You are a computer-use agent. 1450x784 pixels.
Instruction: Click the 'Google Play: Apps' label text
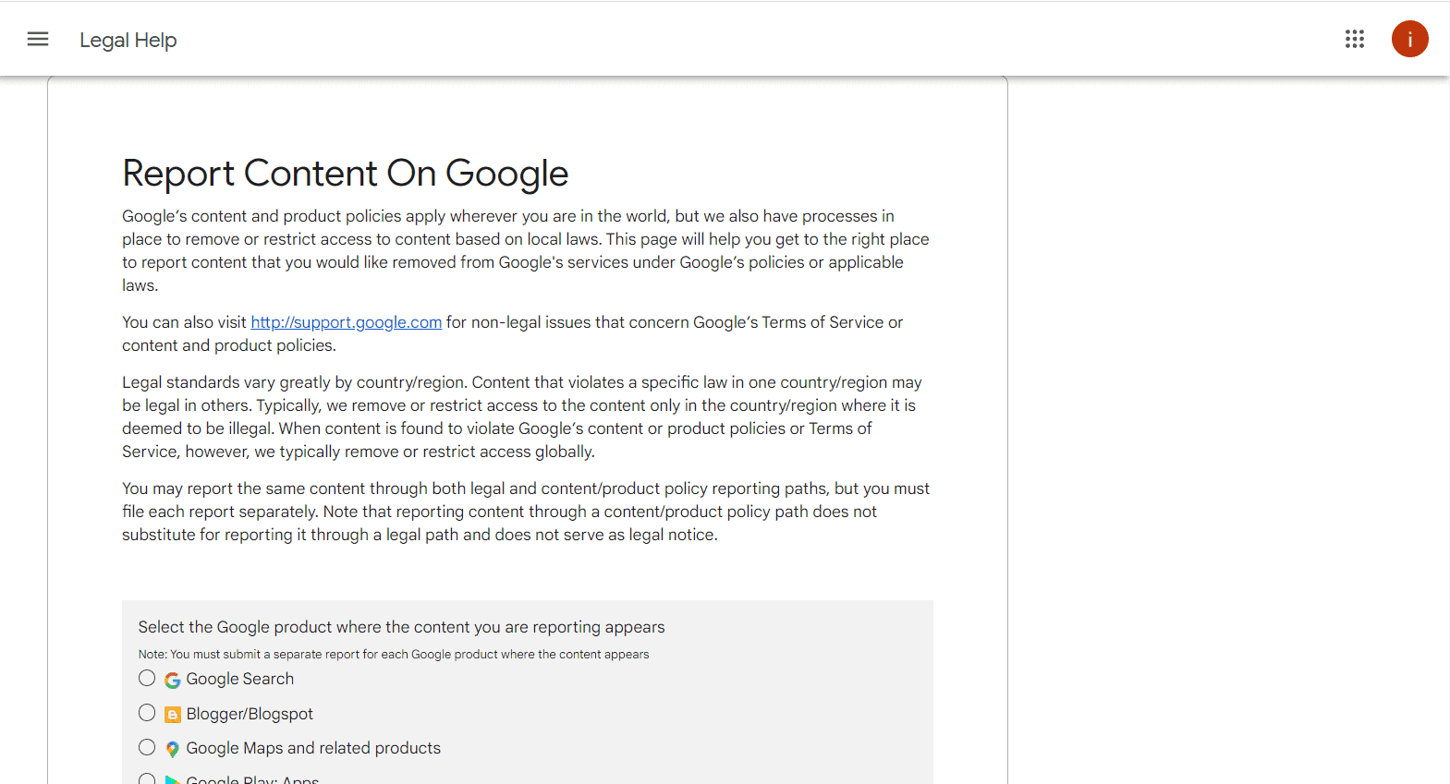(252, 779)
